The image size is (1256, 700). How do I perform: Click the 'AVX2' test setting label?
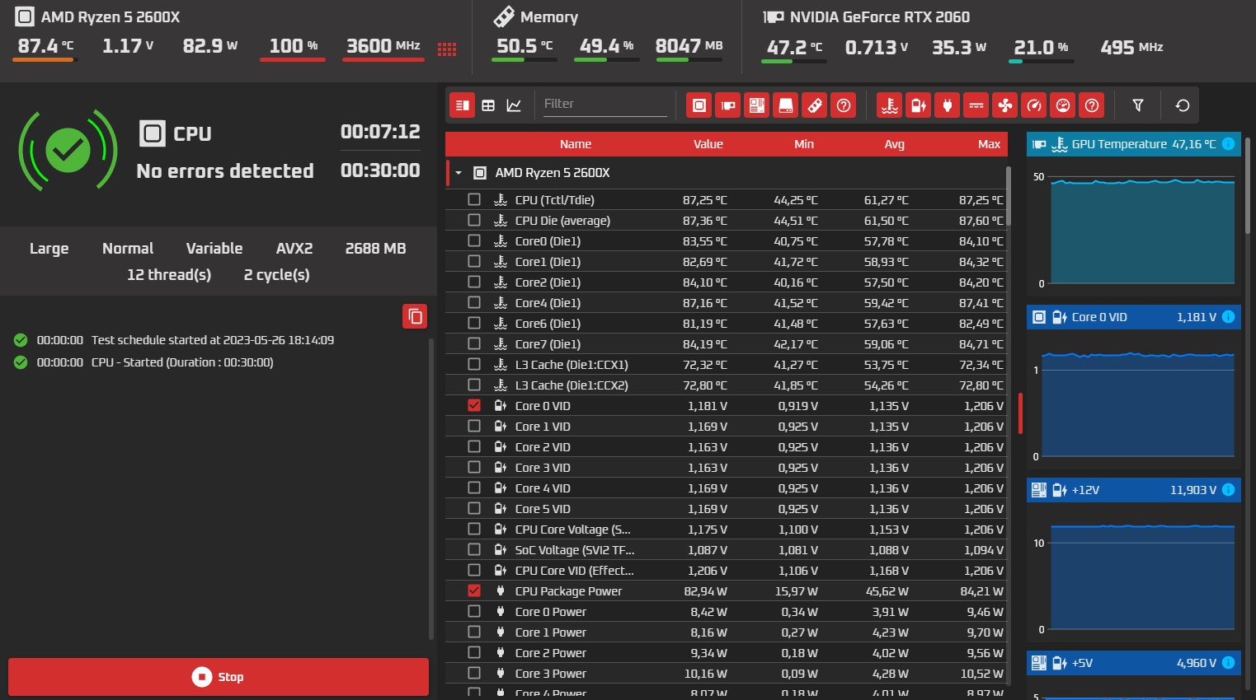pyautogui.click(x=294, y=249)
